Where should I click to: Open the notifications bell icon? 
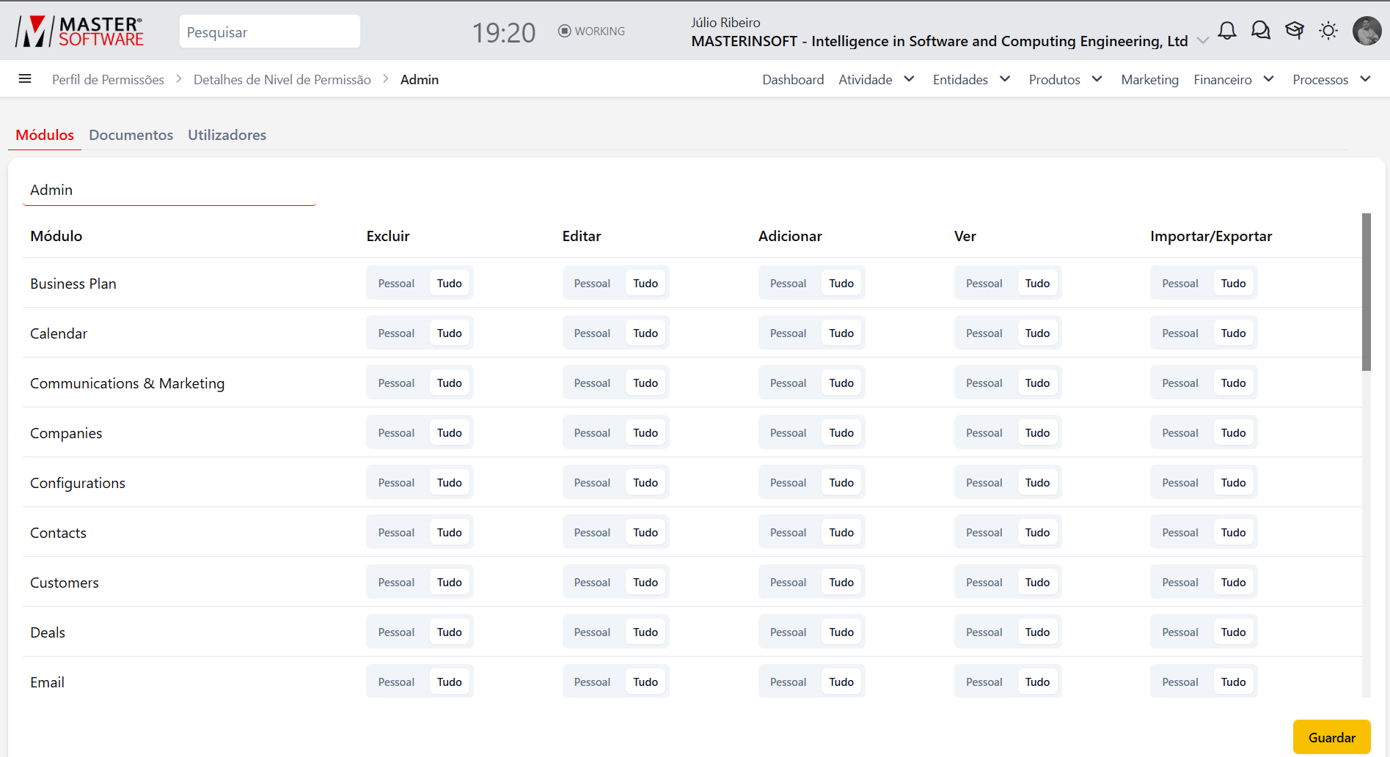[x=1227, y=31]
